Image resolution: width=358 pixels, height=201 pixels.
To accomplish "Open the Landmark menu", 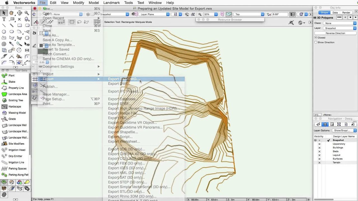I will 111,3.
